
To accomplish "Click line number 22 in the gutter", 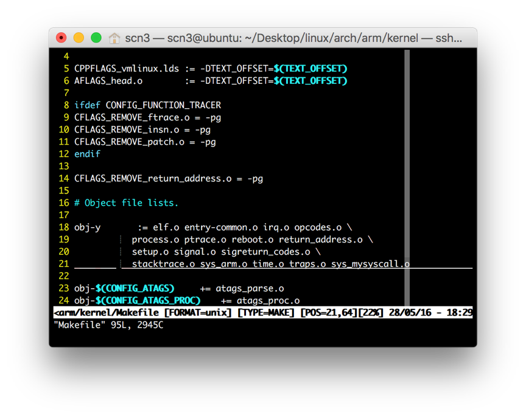I will [x=64, y=276].
